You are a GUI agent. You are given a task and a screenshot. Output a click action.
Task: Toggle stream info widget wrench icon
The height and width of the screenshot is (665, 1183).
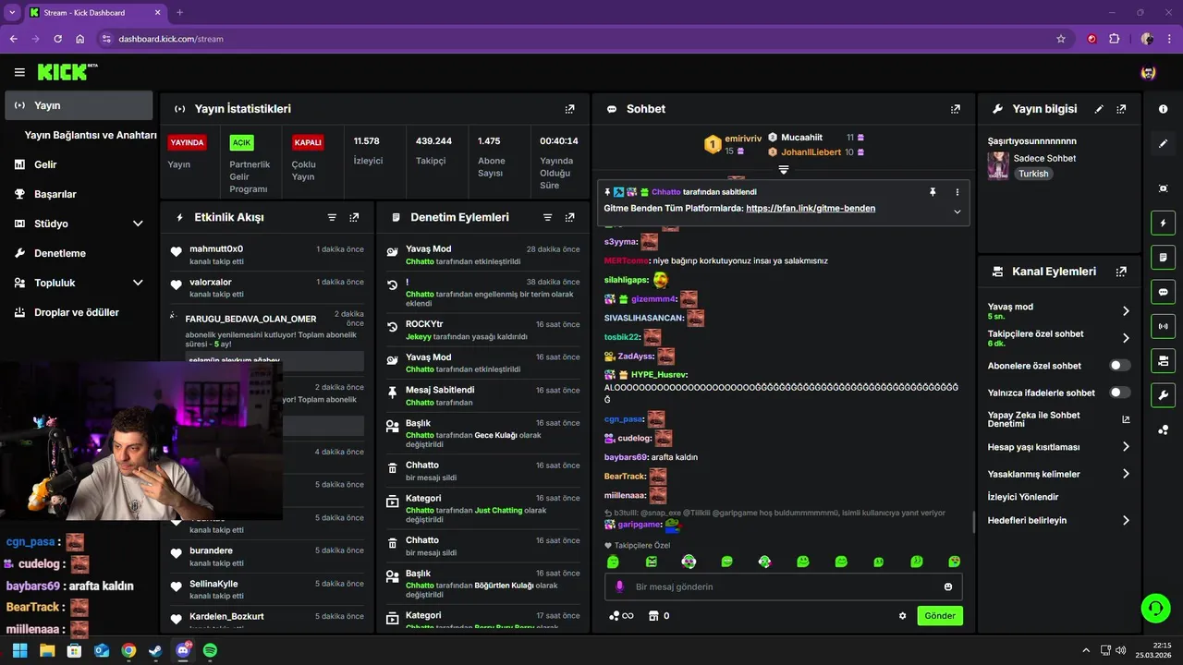[1163, 395]
